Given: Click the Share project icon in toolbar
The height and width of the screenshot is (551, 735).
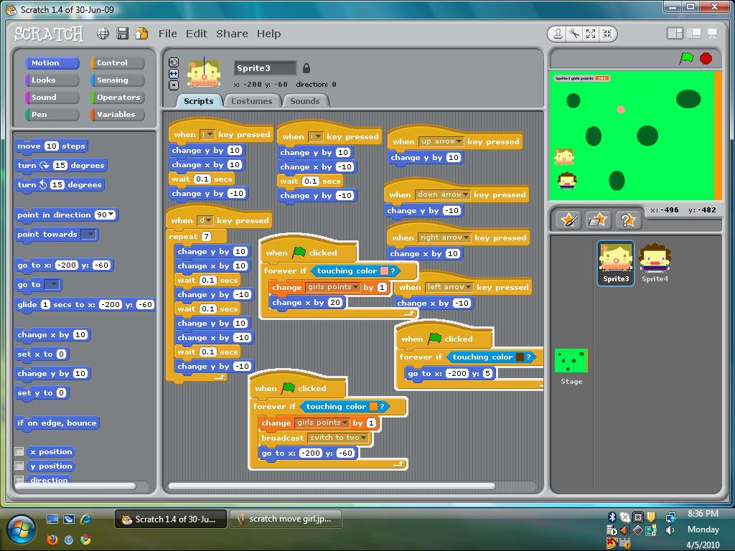Looking at the screenshot, I should point(141,33).
